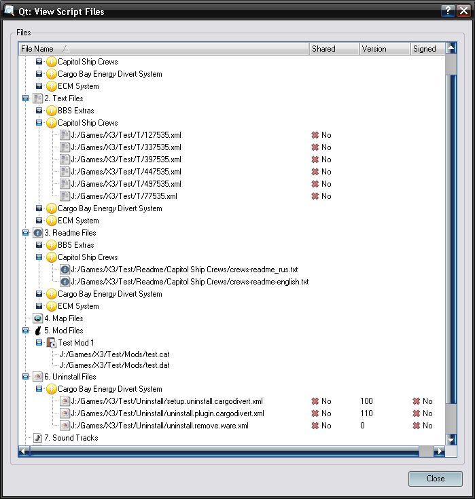Collapse Capitol Ship Crews under Text Files

[x=39, y=122]
